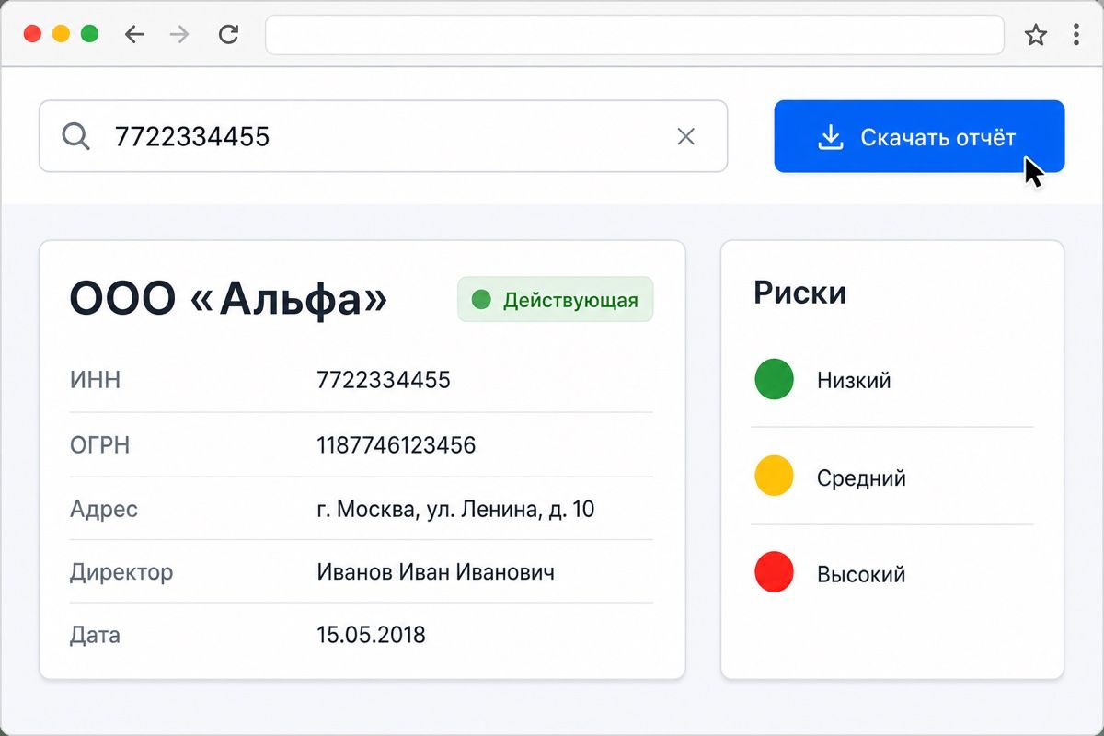This screenshot has width=1104, height=736.
Task: Click the Директор field label
Action: click(x=121, y=573)
